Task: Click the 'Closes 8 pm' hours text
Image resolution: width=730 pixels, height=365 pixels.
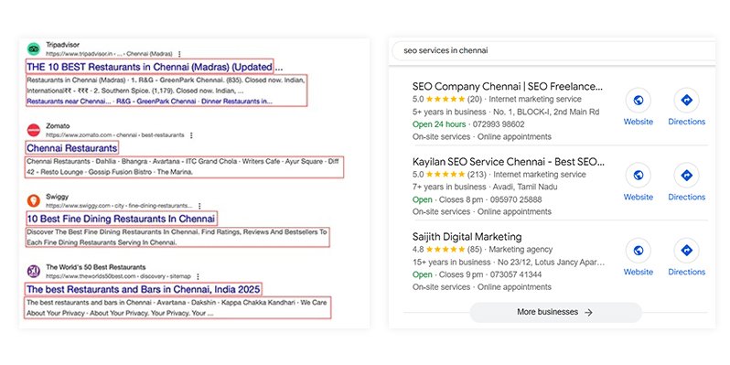Action: 461,199
